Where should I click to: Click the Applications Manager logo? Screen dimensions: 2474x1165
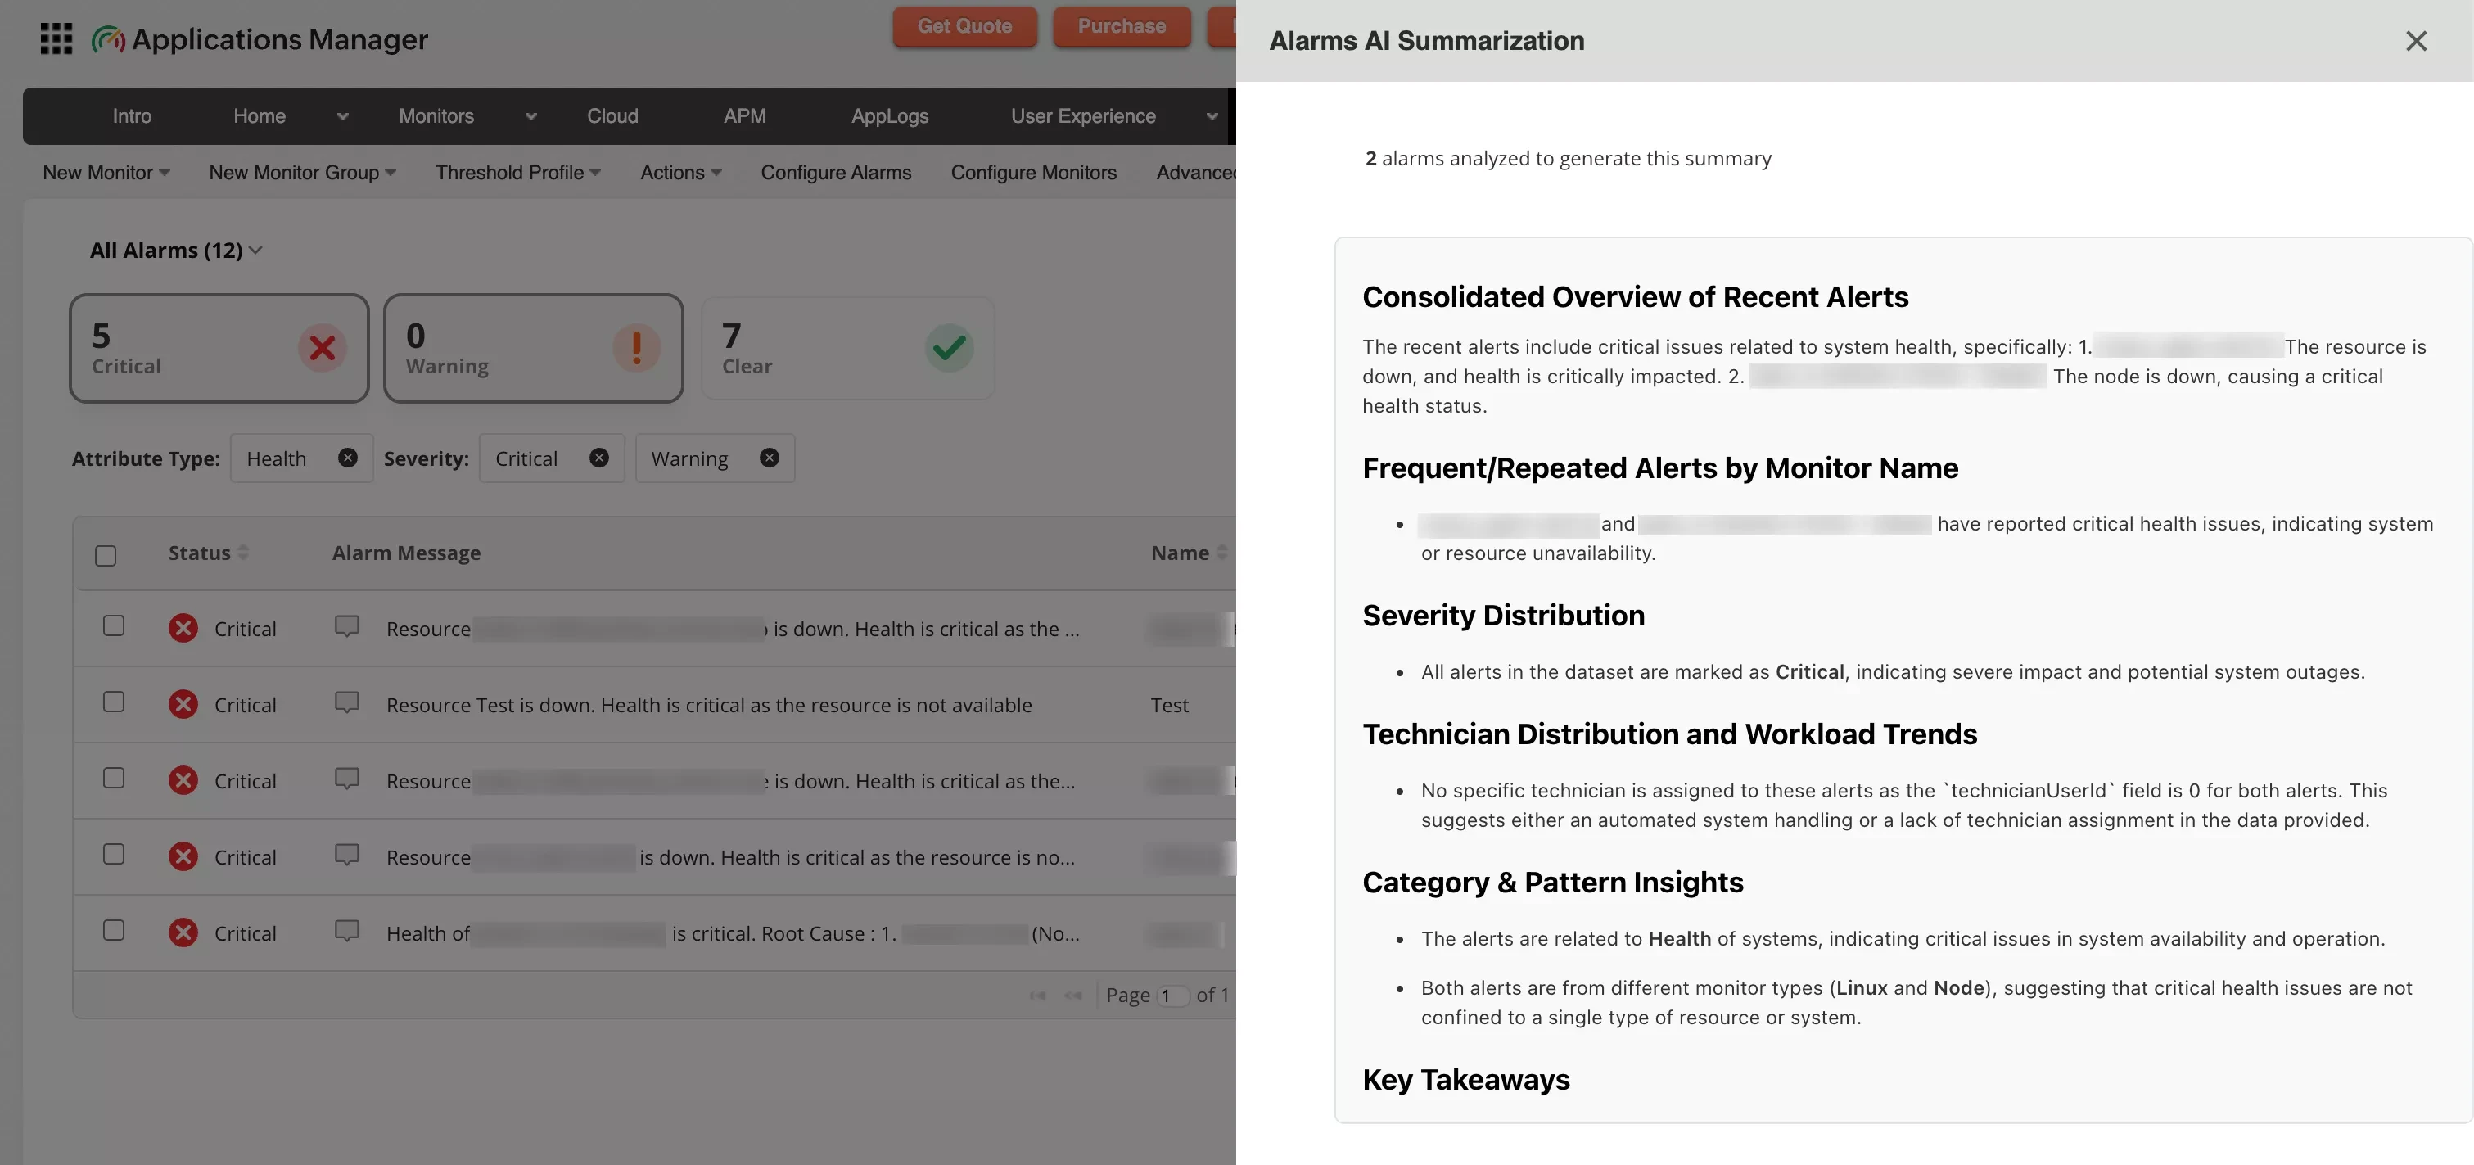(109, 38)
